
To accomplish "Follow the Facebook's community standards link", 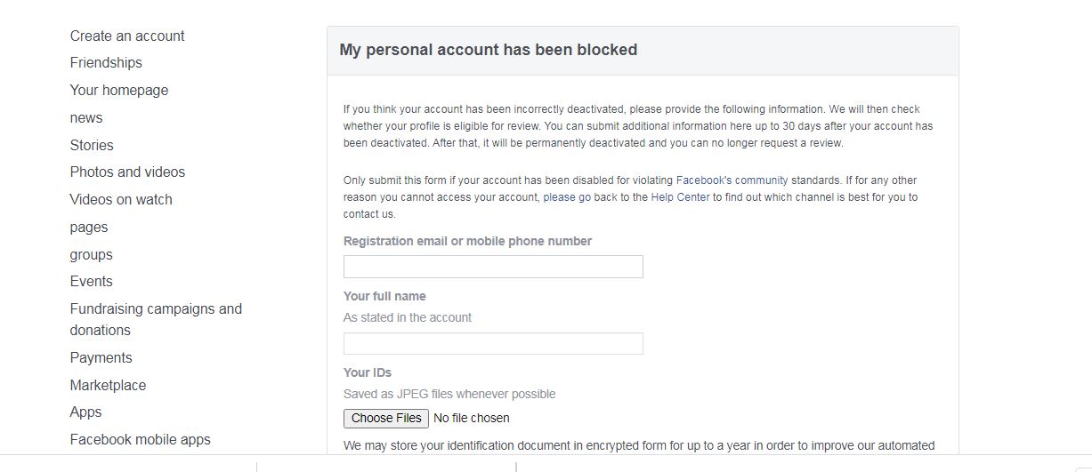I will 732,180.
